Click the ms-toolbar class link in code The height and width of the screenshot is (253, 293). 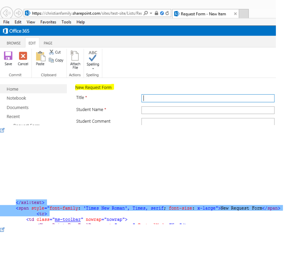[x=68, y=219]
